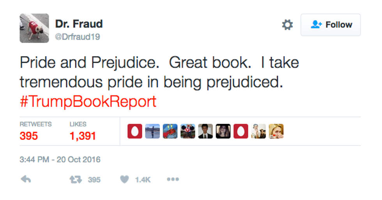Open the #TrumpBookReport hashtag link
The height and width of the screenshot is (200, 382).
pyautogui.click(x=88, y=102)
